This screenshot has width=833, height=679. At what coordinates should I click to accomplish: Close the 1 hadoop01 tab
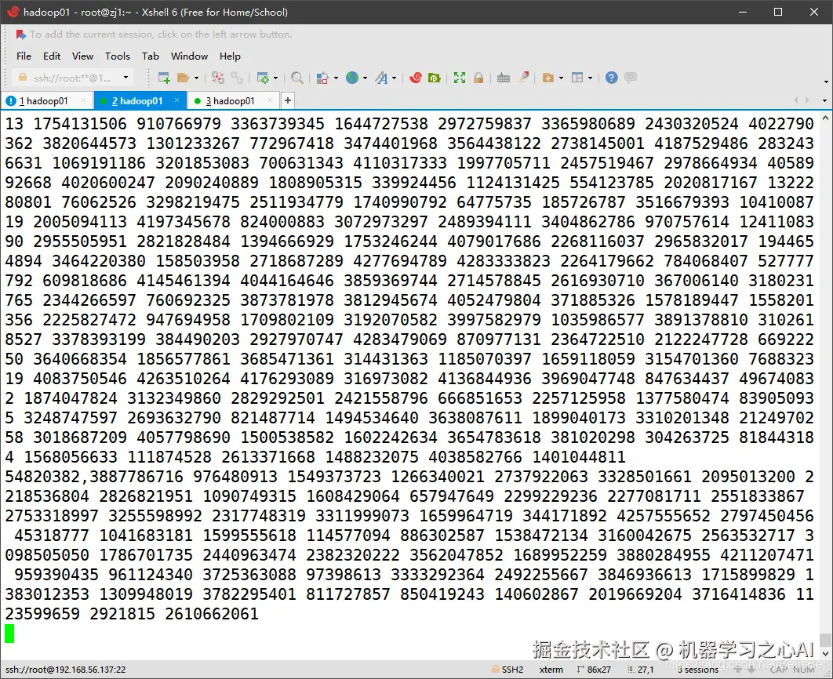(83, 100)
